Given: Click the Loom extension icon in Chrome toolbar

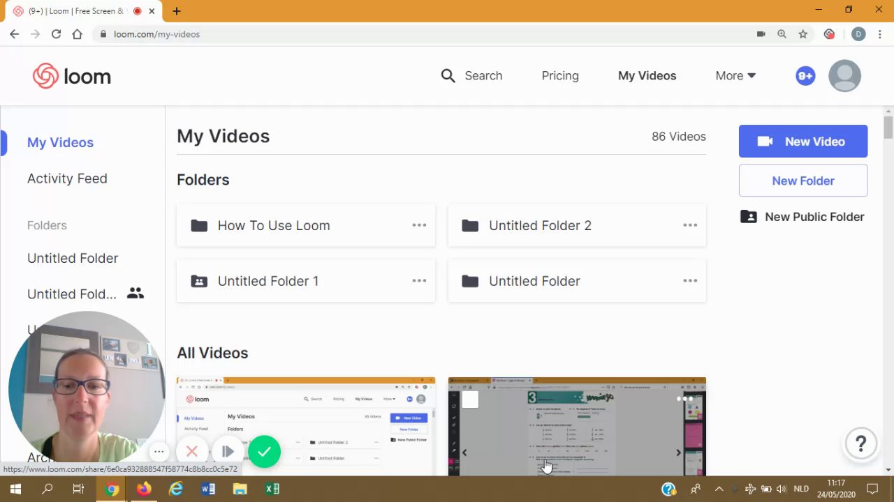Looking at the screenshot, I should coord(829,34).
